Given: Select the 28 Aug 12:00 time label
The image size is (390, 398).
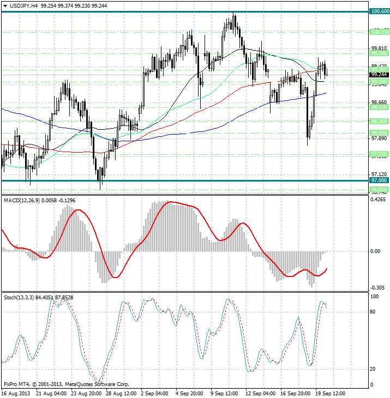Looking at the screenshot, I should pyautogui.click(x=121, y=394).
